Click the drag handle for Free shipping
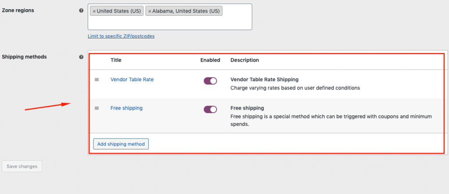This screenshot has width=449, height=194. click(97, 108)
